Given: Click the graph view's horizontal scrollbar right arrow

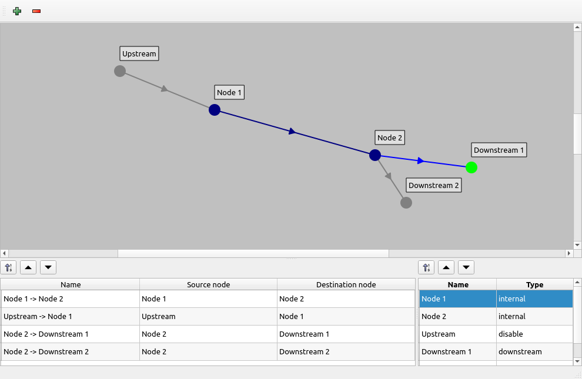Looking at the screenshot, I should coord(568,253).
